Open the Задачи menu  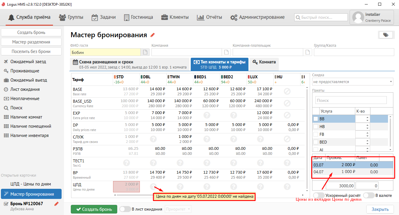(104, 17)
